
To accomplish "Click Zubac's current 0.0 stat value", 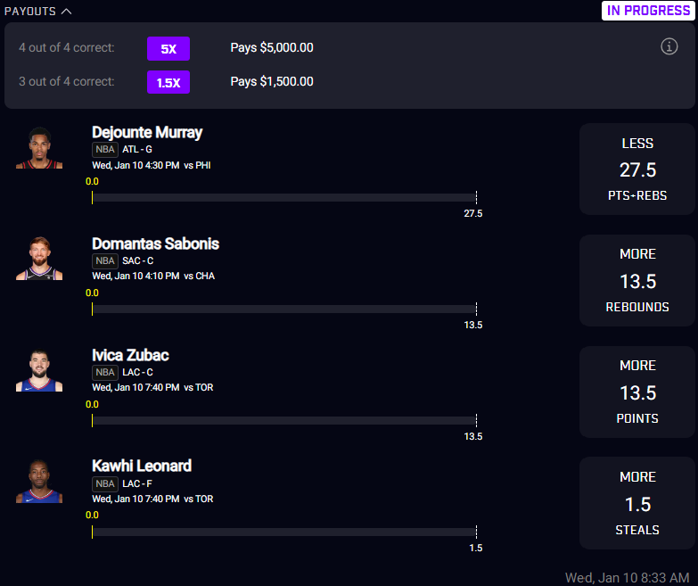I will (92, 404).
